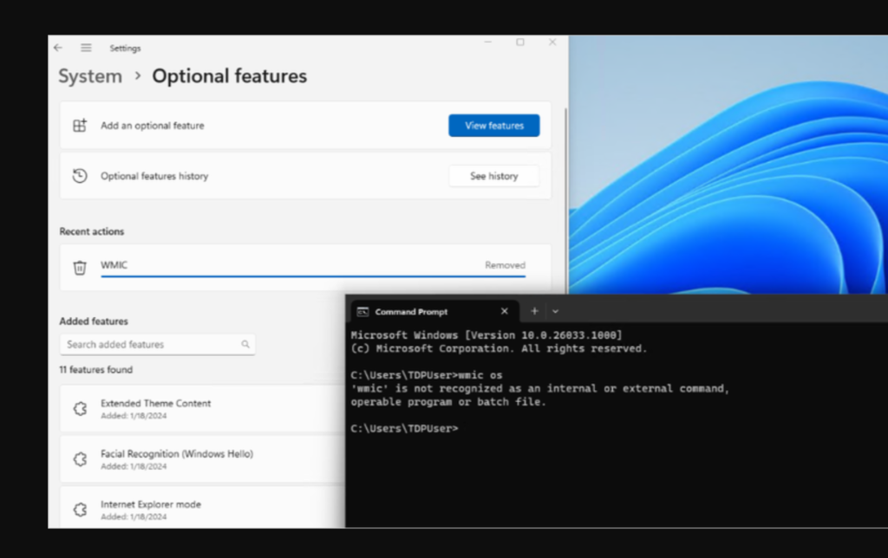Minimize the Settings window
This screenshot has width=888, height=558.
[x=487, y=42]
